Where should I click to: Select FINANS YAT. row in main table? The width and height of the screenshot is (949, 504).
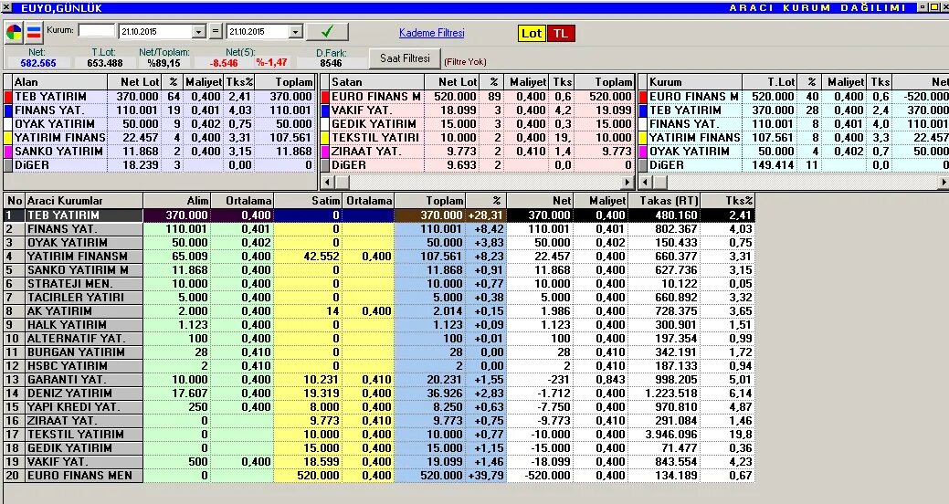[379, 229]
